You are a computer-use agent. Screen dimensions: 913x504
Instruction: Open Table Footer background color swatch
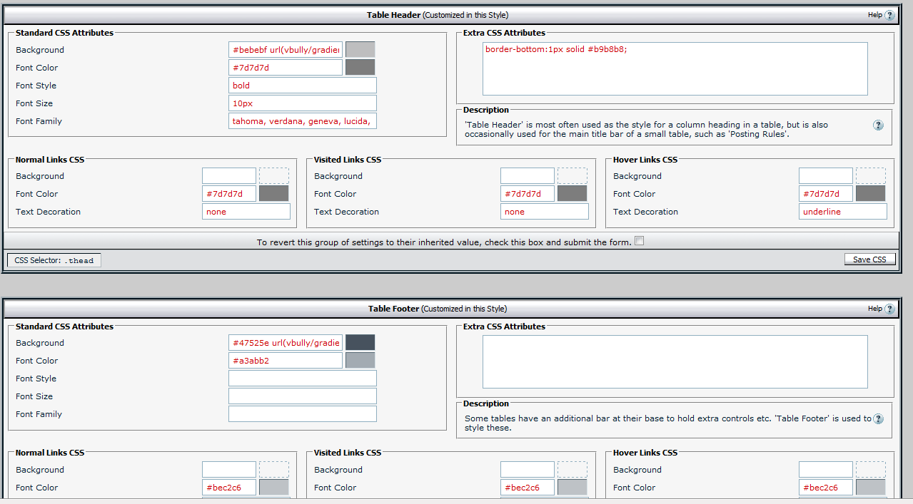point(360,342)
